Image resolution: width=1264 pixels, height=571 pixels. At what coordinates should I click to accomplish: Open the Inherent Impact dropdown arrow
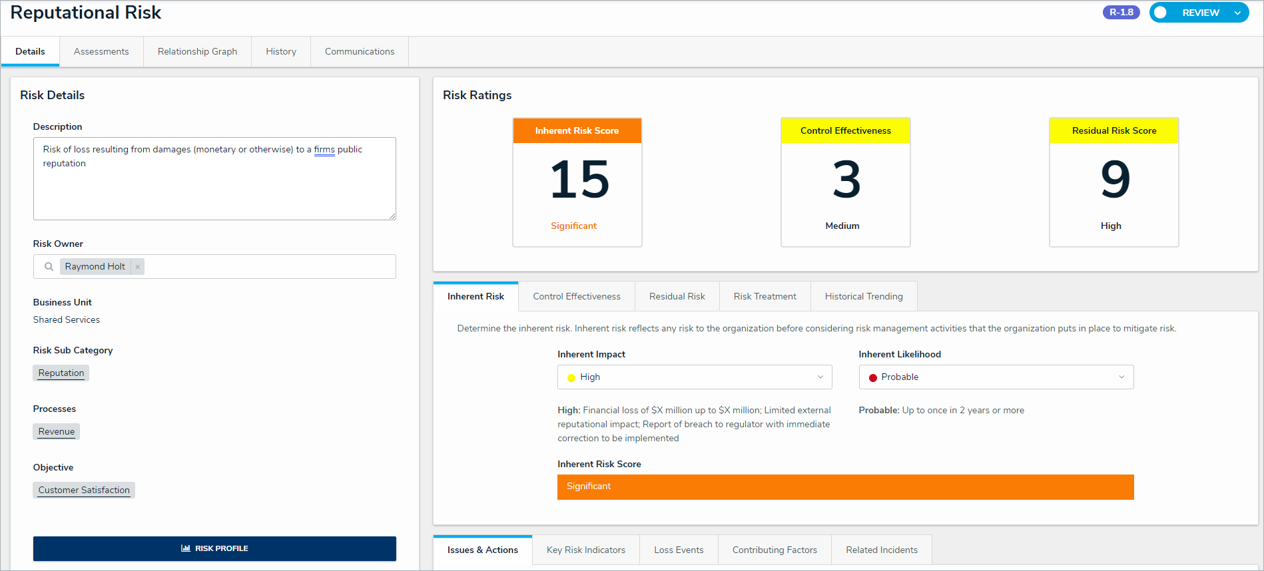tap(820, 377)
